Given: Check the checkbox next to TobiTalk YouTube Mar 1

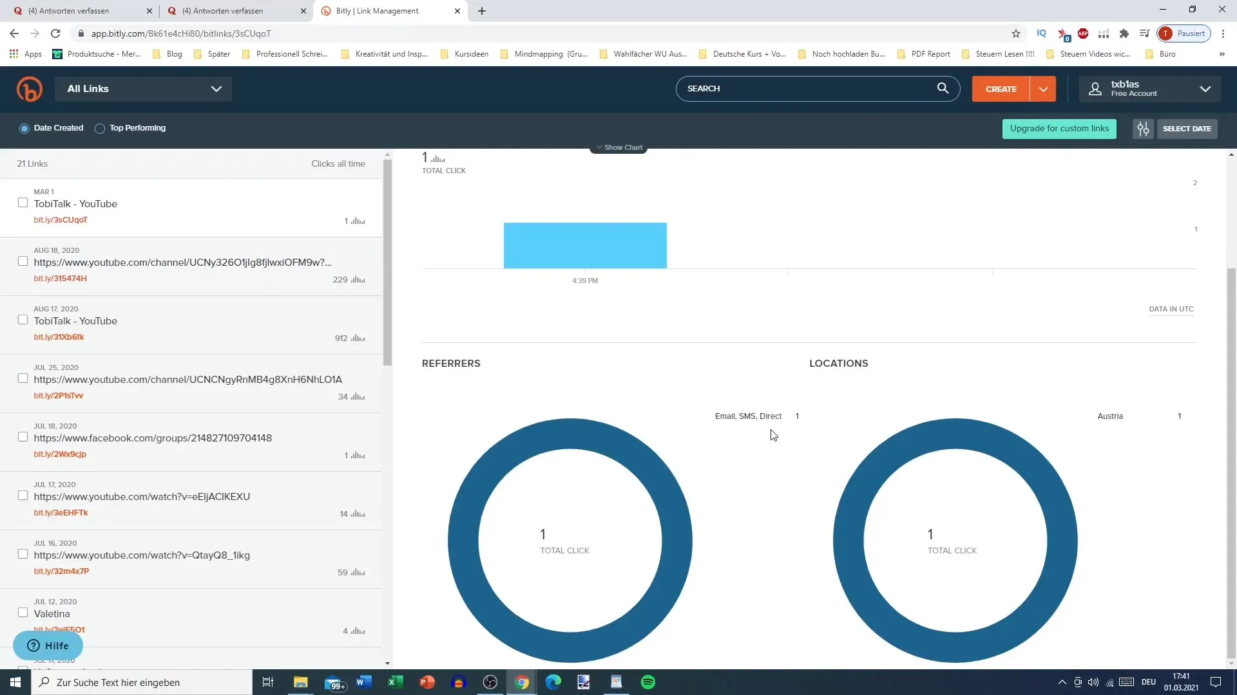Looking at the screenshot, I should coord(23,203).
